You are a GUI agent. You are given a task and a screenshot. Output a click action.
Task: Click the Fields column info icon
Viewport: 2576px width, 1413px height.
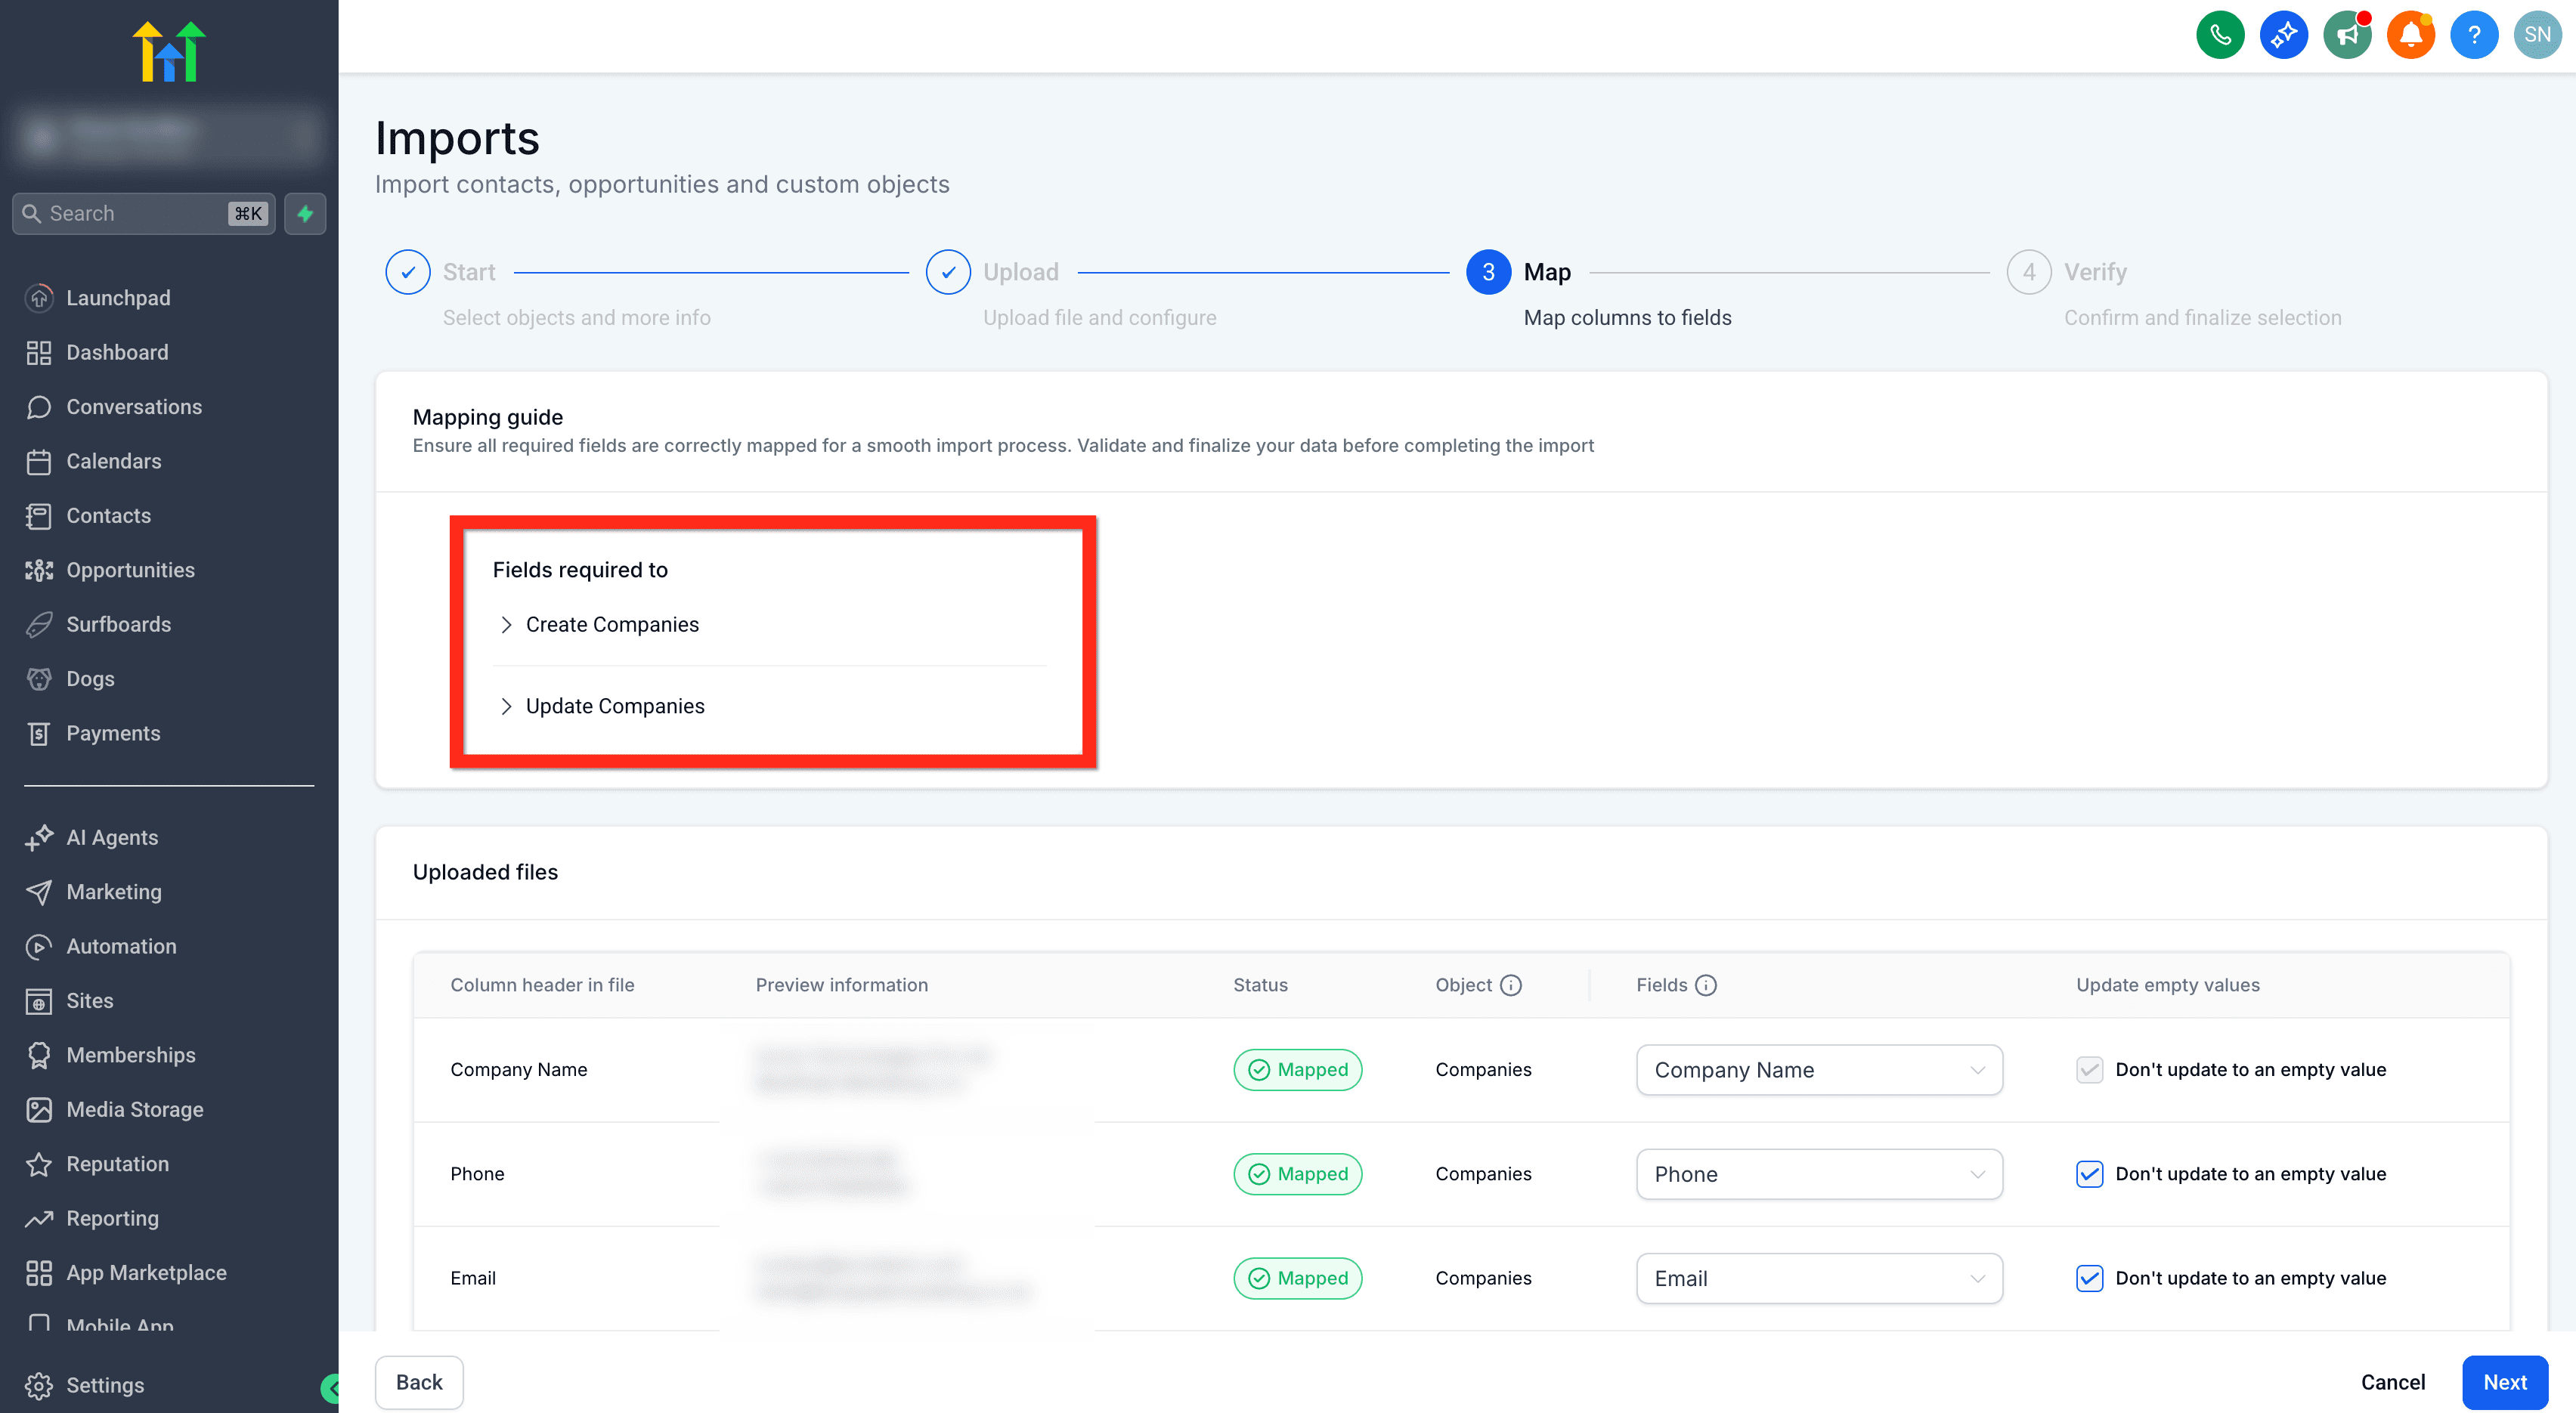click(x=1706, y=985)
